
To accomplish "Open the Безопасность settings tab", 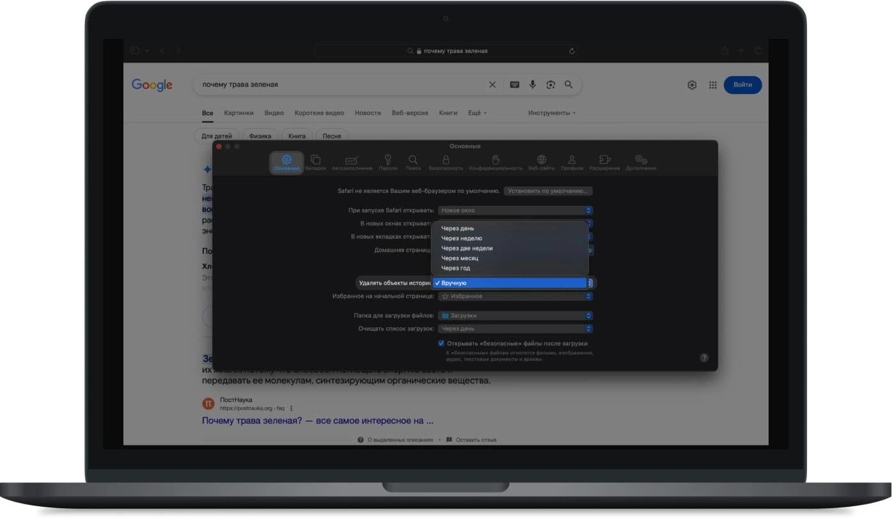I will [446, 162].
